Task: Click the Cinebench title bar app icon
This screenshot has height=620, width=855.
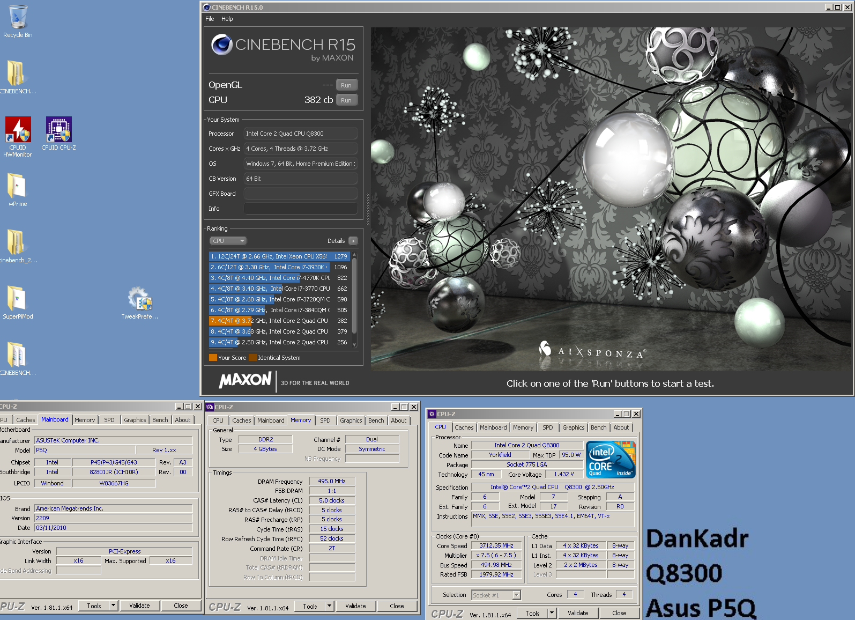Action: 207,8
